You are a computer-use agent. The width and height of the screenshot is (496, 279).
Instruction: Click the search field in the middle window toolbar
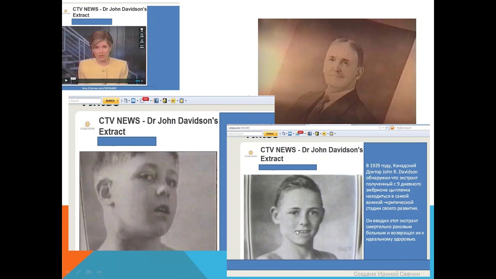85,101
